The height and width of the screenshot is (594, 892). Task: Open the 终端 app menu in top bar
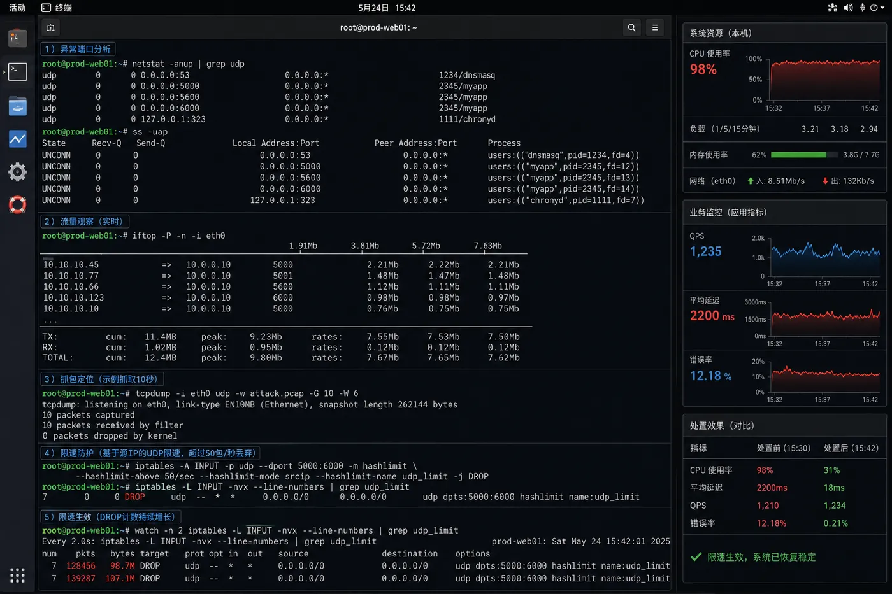pyautogui.click(x=57, y=8)
